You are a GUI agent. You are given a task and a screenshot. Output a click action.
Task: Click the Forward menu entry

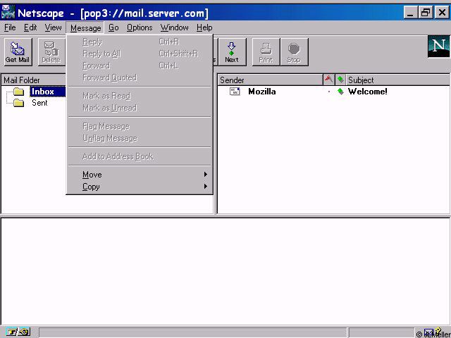tap(140, 65)
